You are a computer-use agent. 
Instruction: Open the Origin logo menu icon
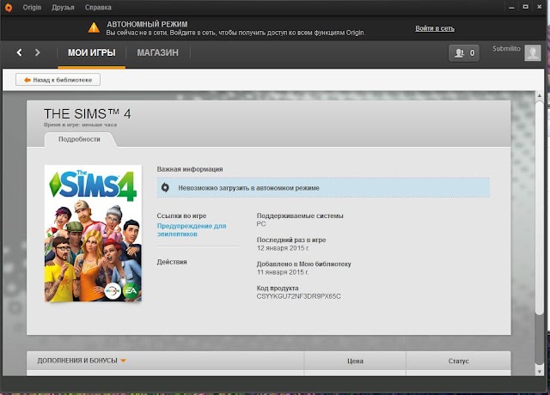[9, 8]
